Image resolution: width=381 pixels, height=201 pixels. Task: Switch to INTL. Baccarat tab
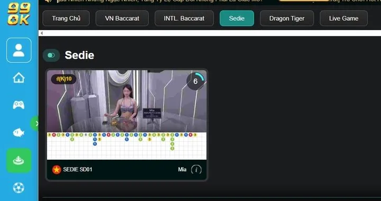click(184, 18)
